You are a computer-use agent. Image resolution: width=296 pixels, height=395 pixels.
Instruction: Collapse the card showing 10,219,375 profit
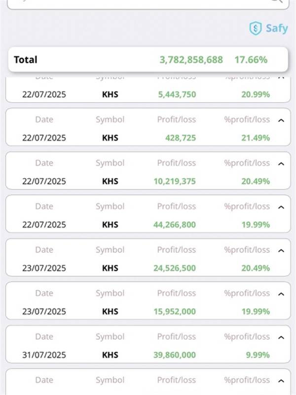(281, 163)
